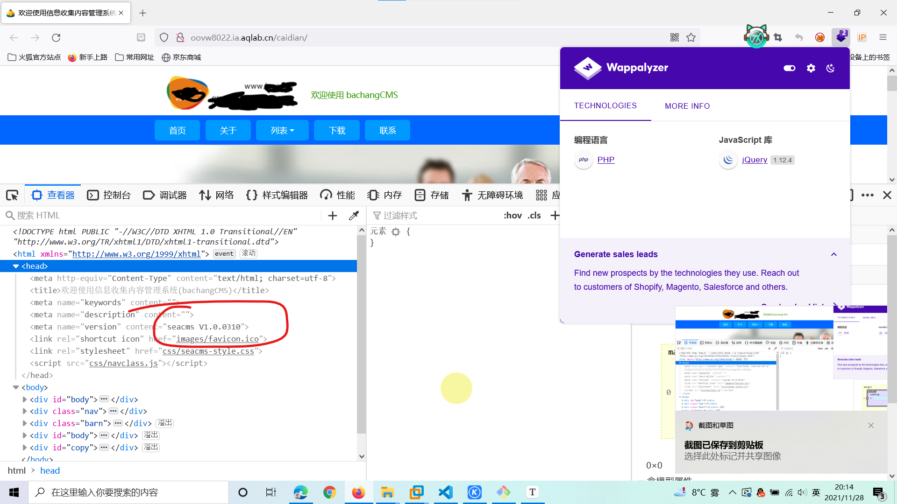This screenshot has width=897, height=504.
Task: Switch to Wappalyzer MORE INFO tab
Action: 687,106
